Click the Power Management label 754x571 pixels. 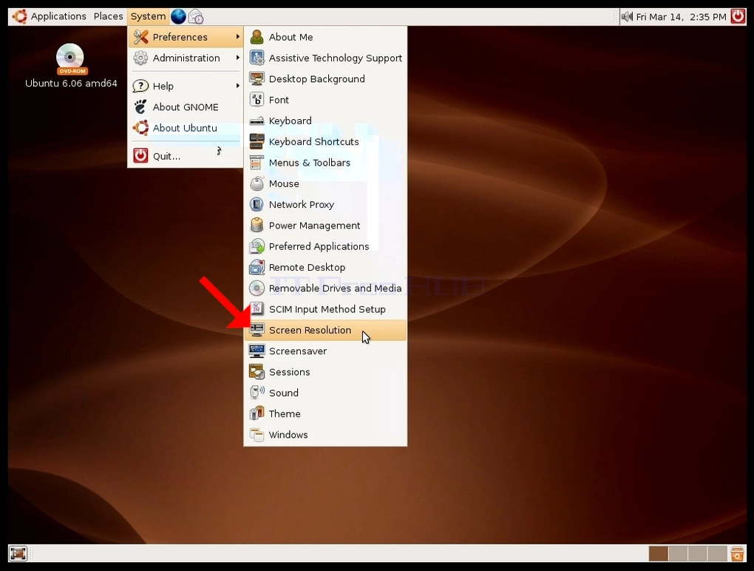coord(314,226)
